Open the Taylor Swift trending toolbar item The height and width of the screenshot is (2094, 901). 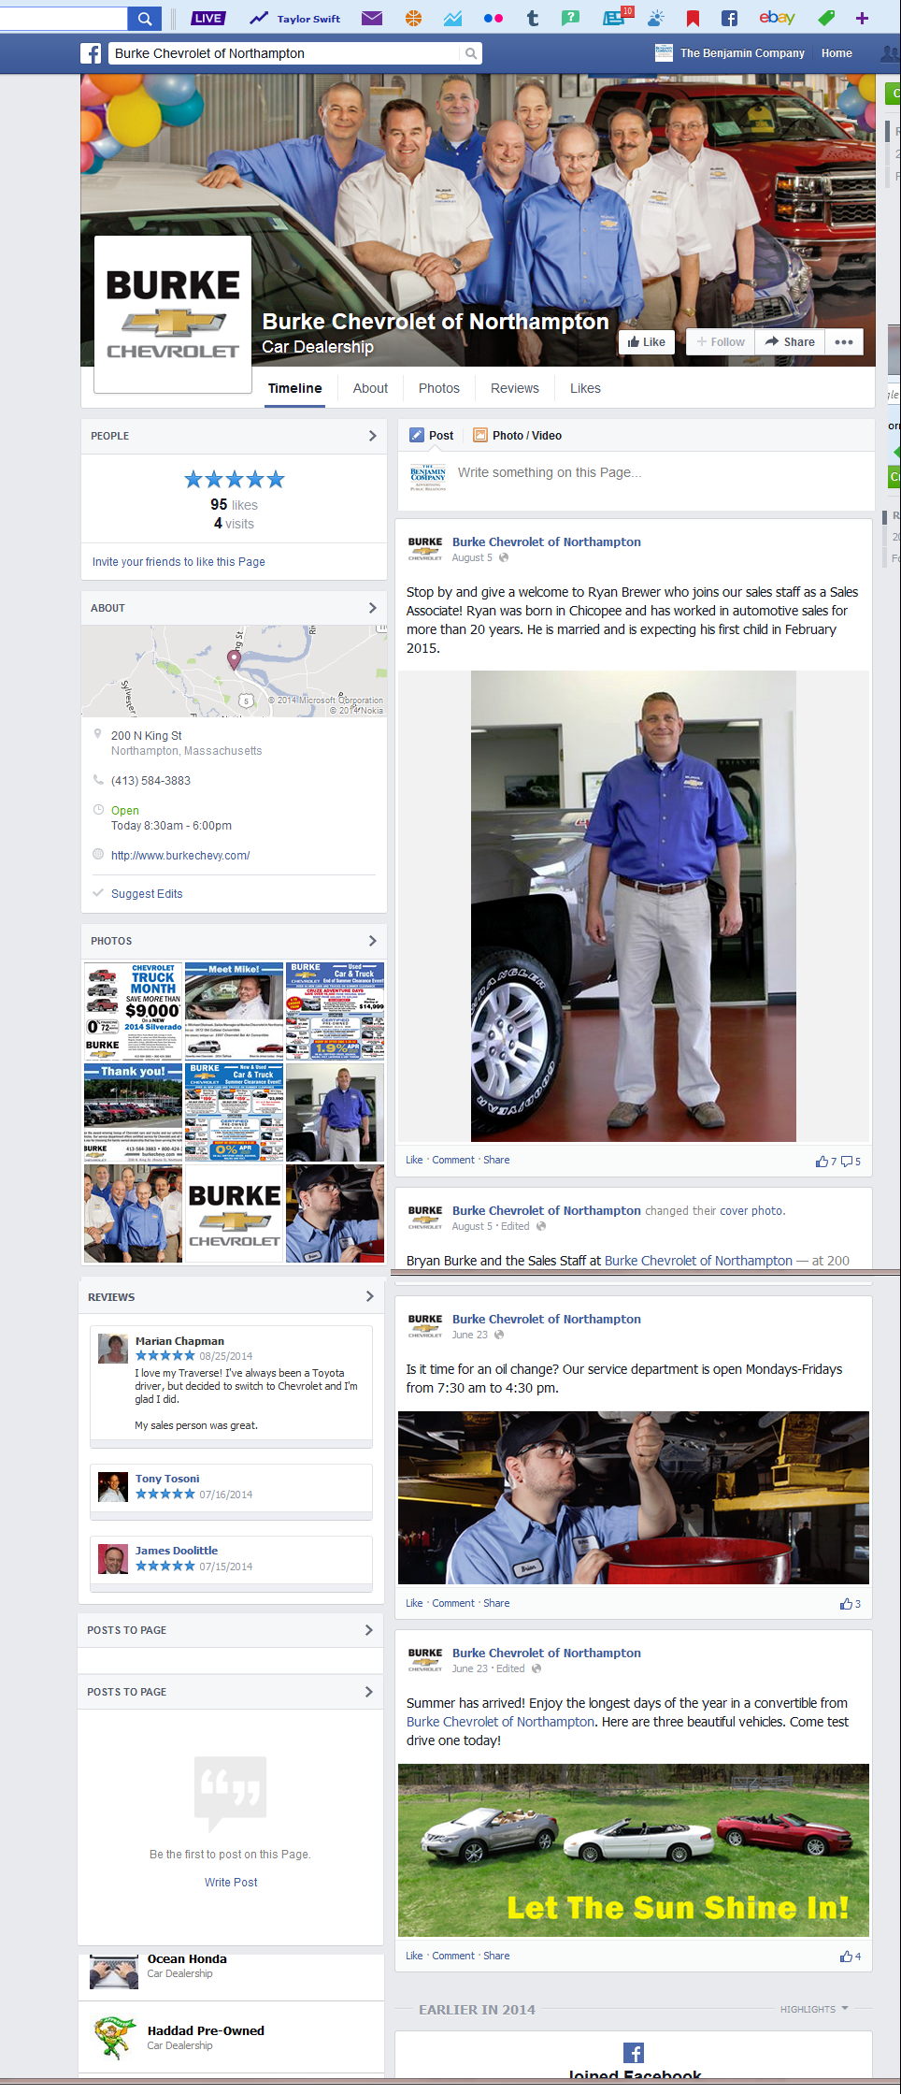tap(295, 18)
